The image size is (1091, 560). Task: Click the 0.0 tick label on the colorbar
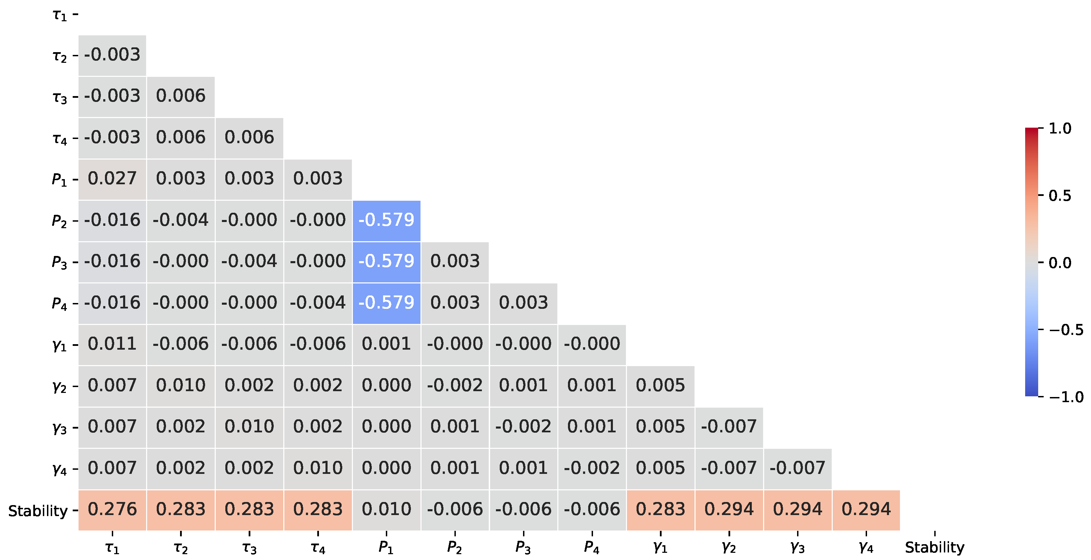[x=1060, y=263]
